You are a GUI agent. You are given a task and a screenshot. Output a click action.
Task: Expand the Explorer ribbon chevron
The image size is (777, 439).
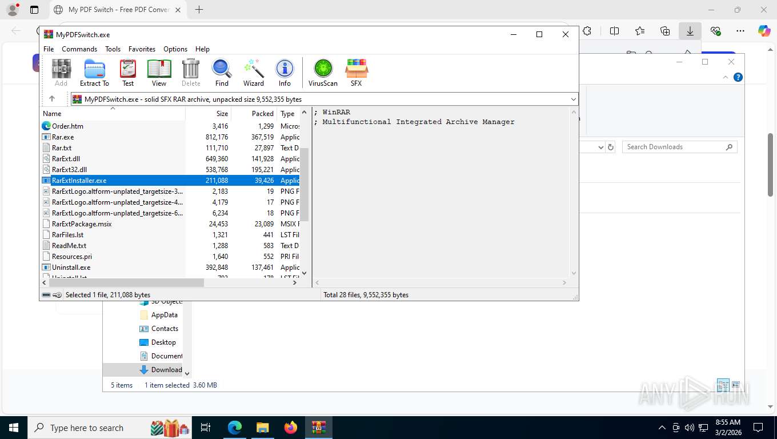point(726,77)
